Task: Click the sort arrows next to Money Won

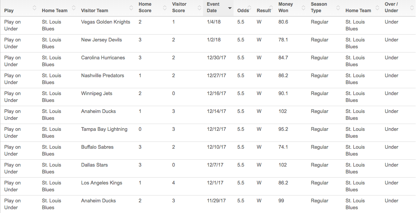Action: [304, 8]
